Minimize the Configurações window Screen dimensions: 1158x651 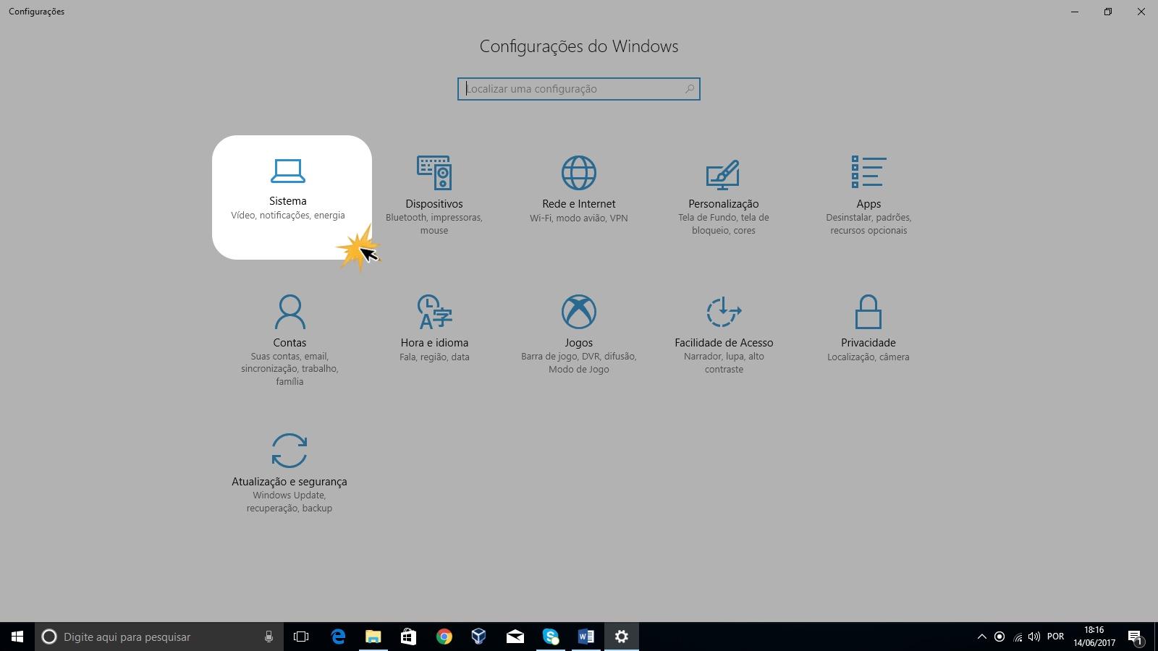(1075, 12)
